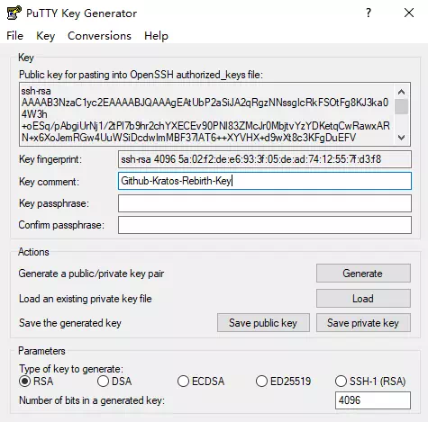The height and width of the screenshot is (422, 428).
Task: Click the Generate button
Action: pyautogui.click(x=363, y=274)
